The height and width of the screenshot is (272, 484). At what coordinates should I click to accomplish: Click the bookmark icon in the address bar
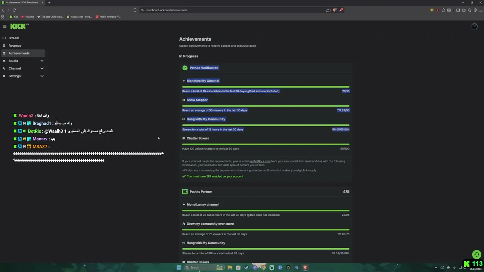[x=135, y=10]
